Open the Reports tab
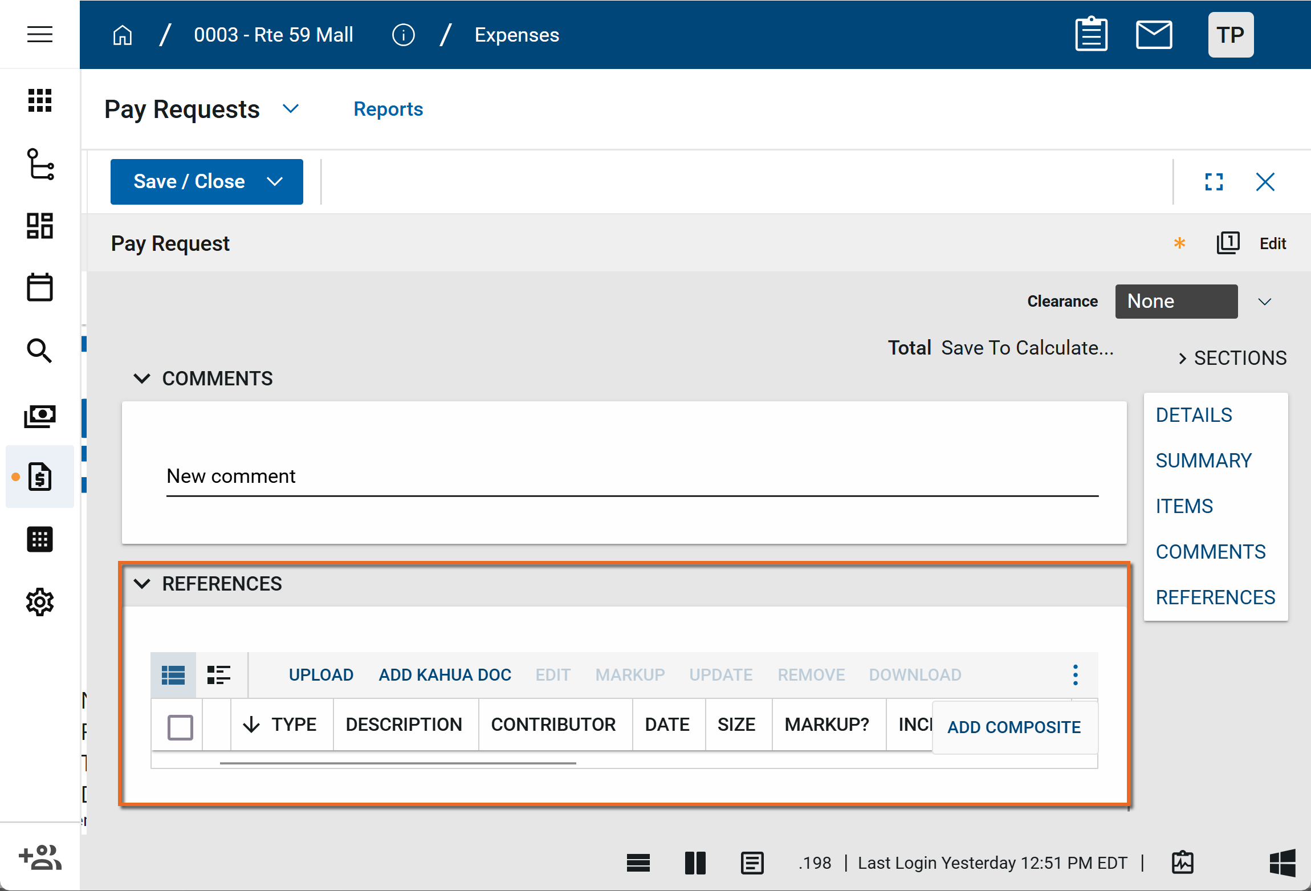 [388, 109]
